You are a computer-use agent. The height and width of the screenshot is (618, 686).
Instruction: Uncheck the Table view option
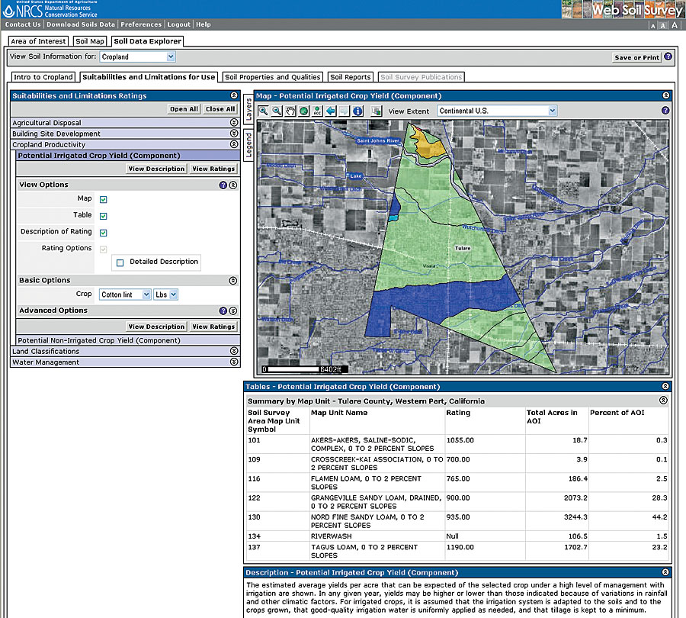(104, 216)
